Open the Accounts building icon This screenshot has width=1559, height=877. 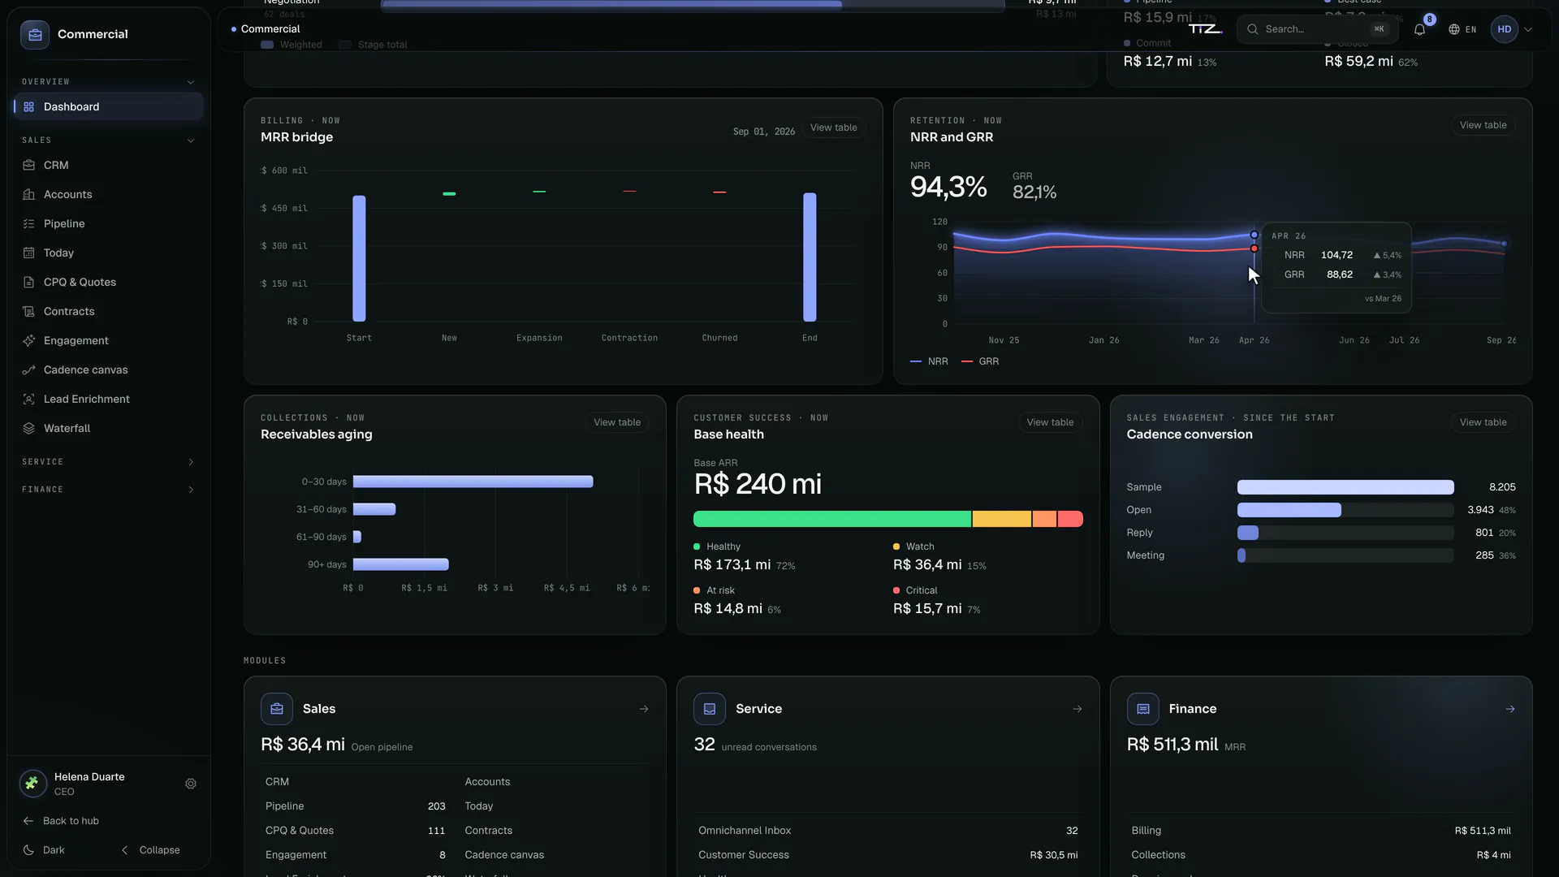tap(29, 195)
